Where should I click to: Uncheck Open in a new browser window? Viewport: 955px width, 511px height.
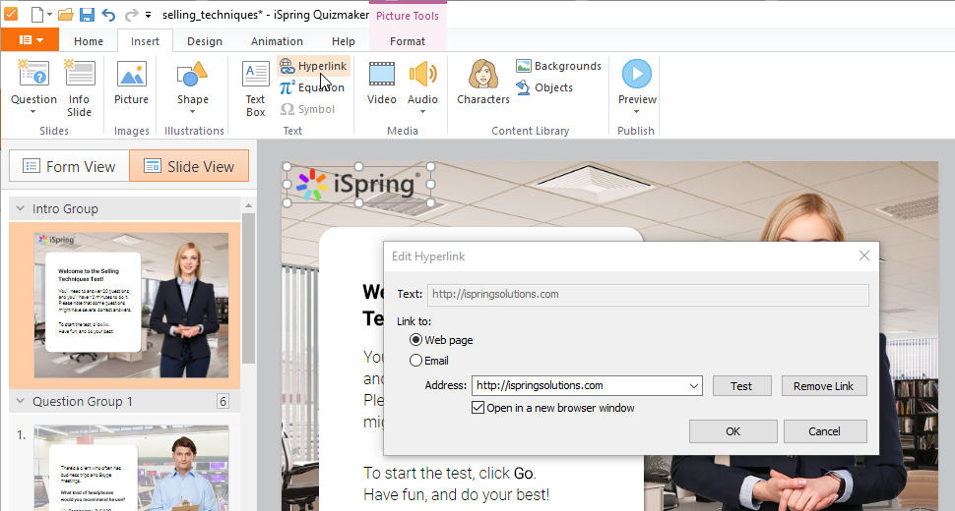478,408
